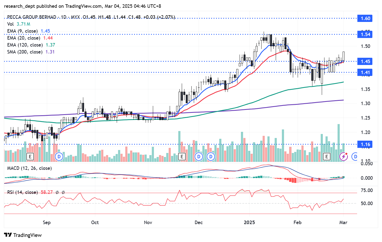Click the dividend D marker in September
The height and width of the screenshot is (242, 382).
coord(59,156)
